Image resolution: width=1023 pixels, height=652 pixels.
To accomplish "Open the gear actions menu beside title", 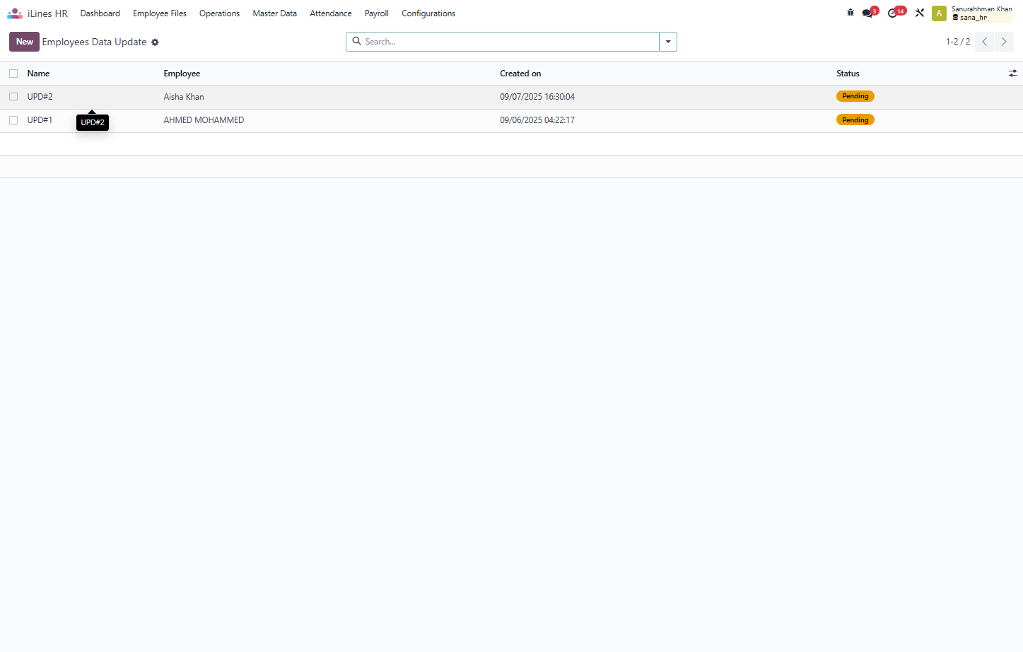I will [x=155, y=42].
